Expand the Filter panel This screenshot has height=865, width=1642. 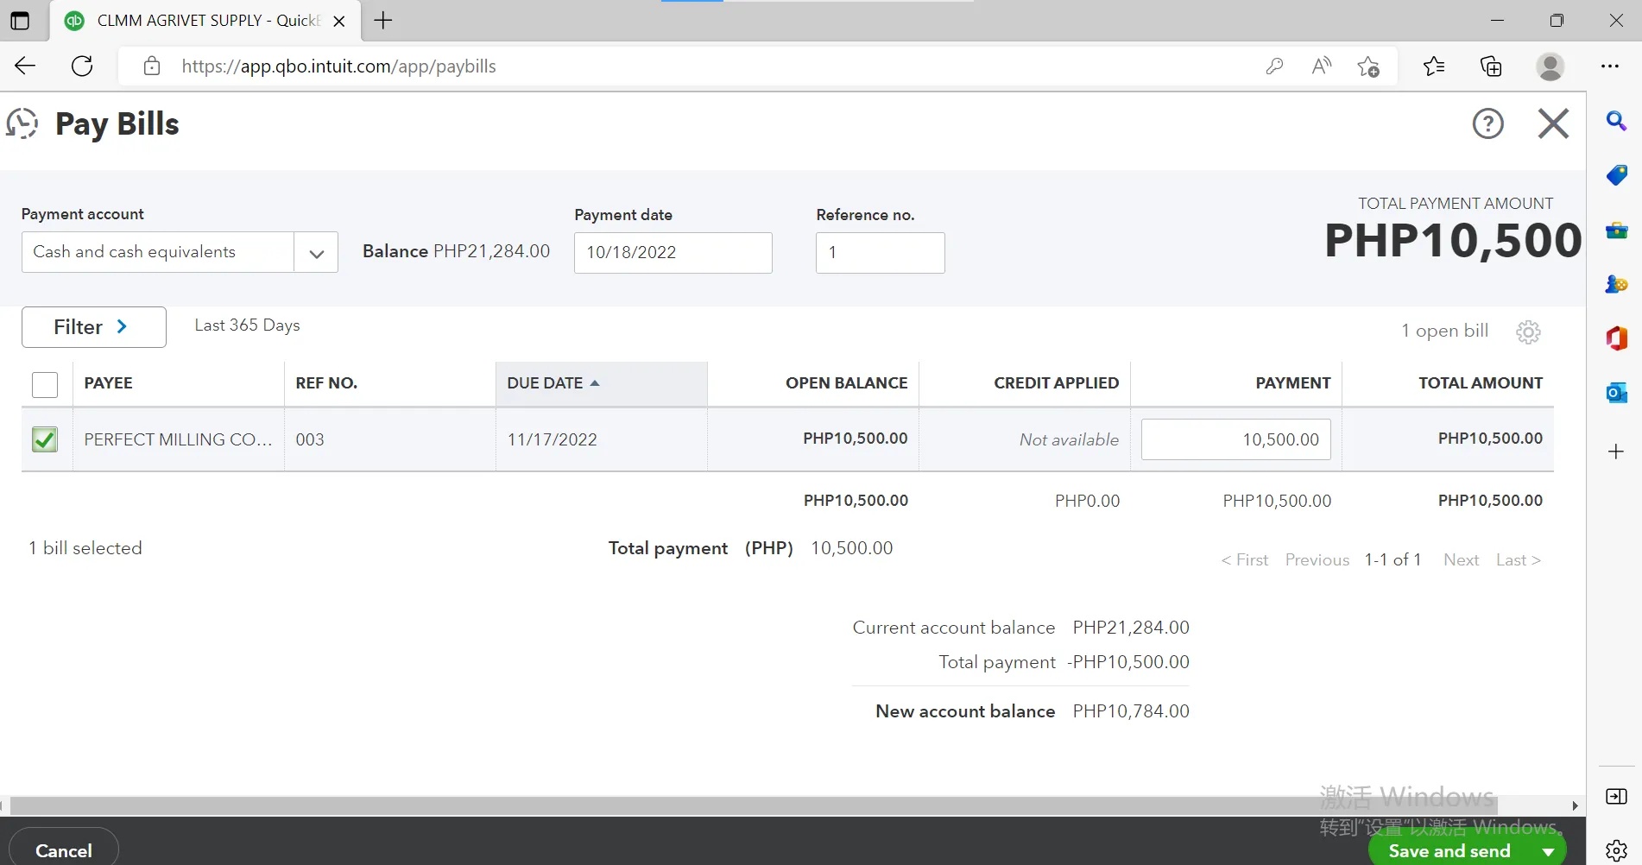point(93,327)
